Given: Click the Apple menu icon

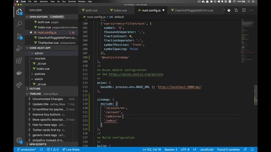Looking at the screenshot, I should [17, 2].
